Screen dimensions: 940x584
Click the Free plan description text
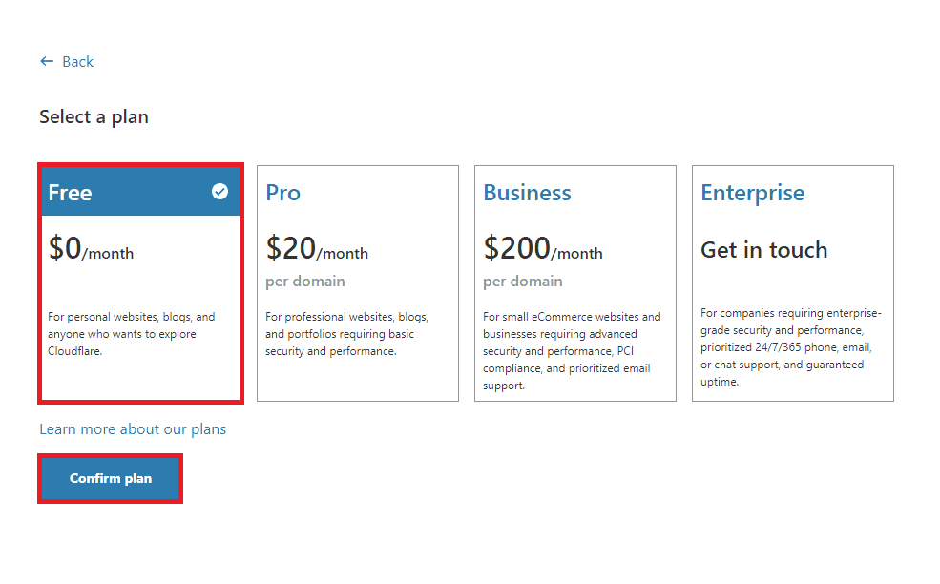[x=132, y=334]
